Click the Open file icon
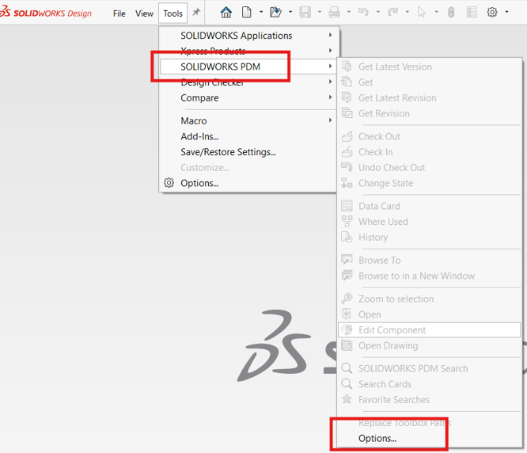This screenshot has height=453, width=527. click(x=275, y=13)
